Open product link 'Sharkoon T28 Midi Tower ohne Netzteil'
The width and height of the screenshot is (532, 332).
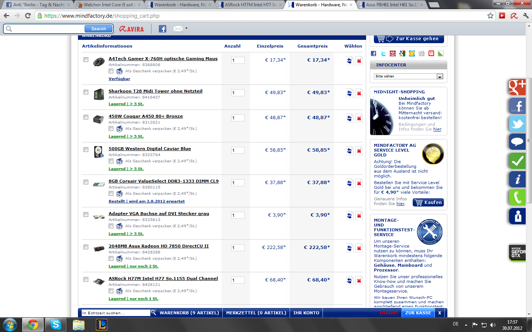[156, 91]
